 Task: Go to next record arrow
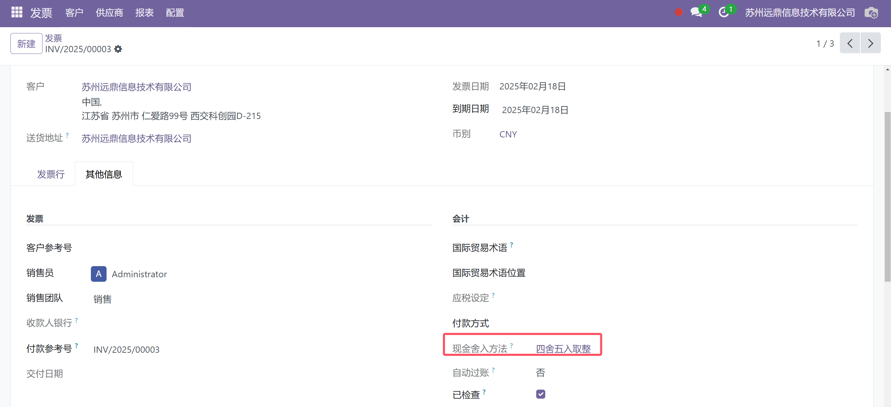[870, 43]
